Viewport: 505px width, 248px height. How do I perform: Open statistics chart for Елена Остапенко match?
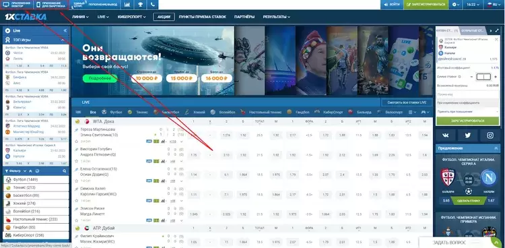click(x=163, y=181)
